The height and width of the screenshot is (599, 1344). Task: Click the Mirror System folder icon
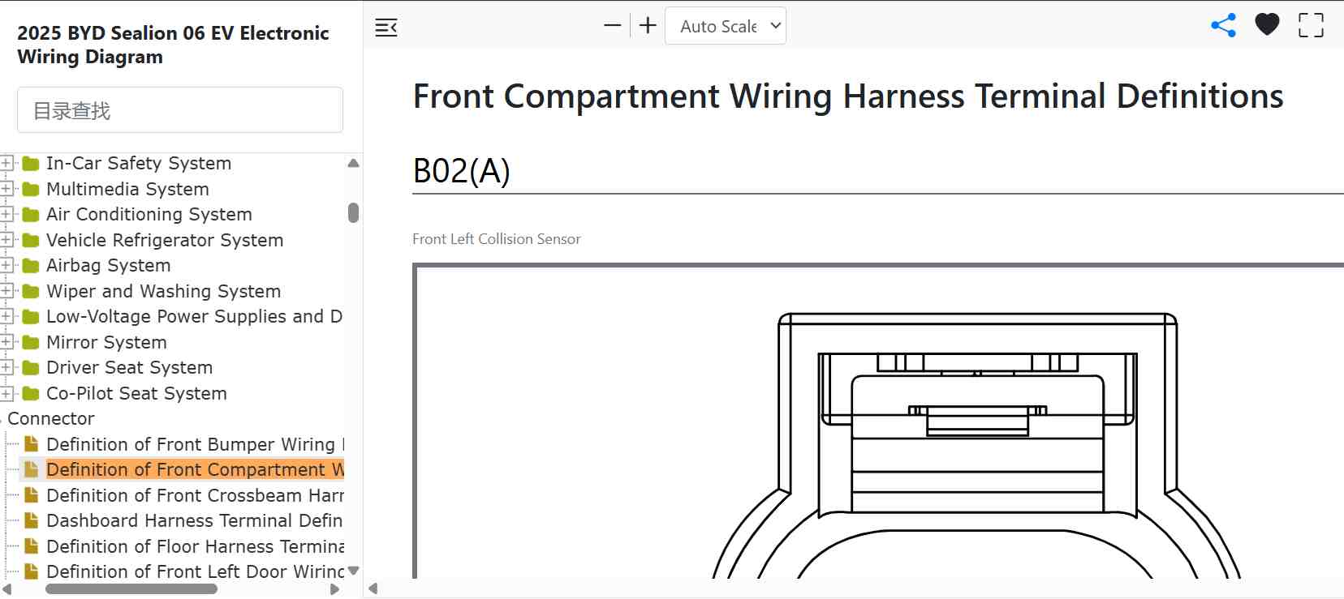[31, 342]
